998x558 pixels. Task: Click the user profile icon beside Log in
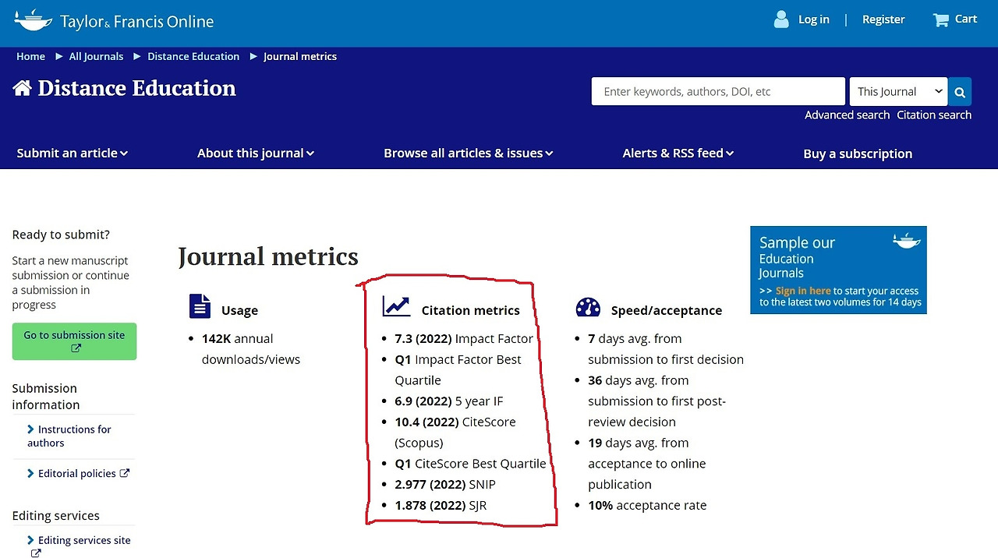781,19
